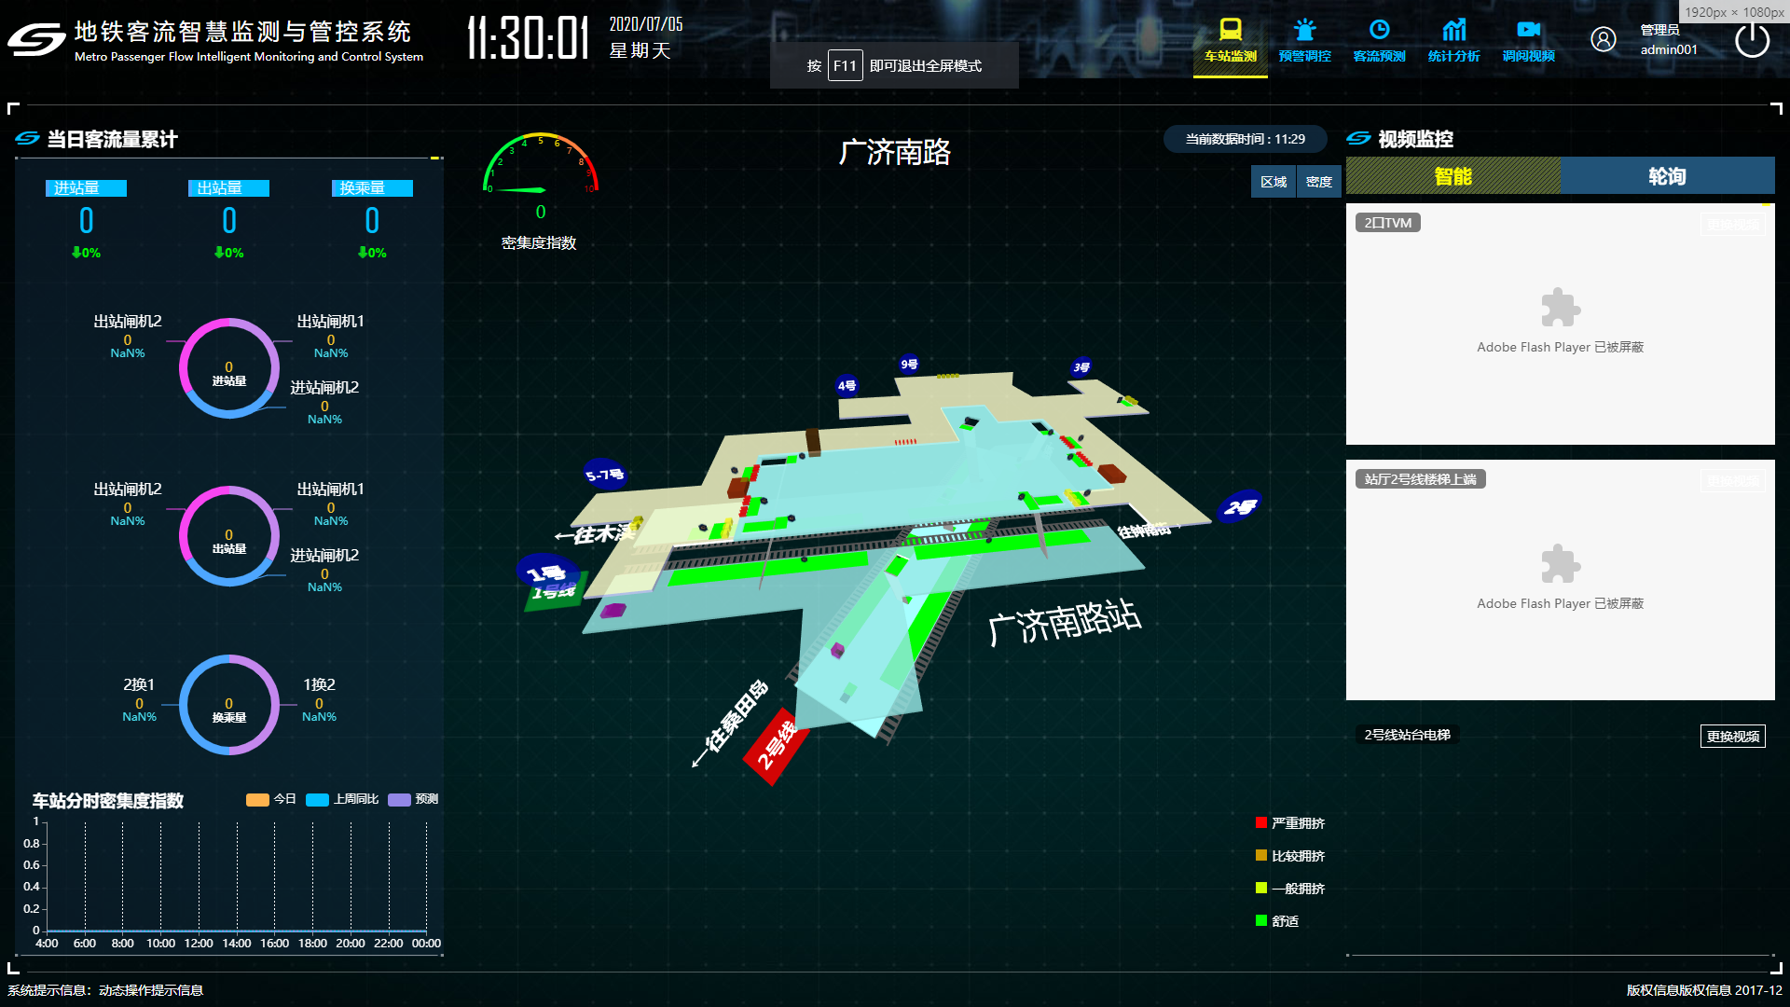The height and width of the screenshot is (1007, 1790).
Task: Open the 预警调控 alarm control icon
Action: [1304, 31]
